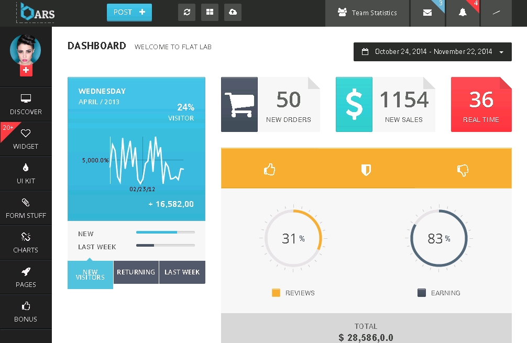The height and width of the screenshot is (343, 527).
Task: Open the Team Statistics menu
Action: click(367, 13)
